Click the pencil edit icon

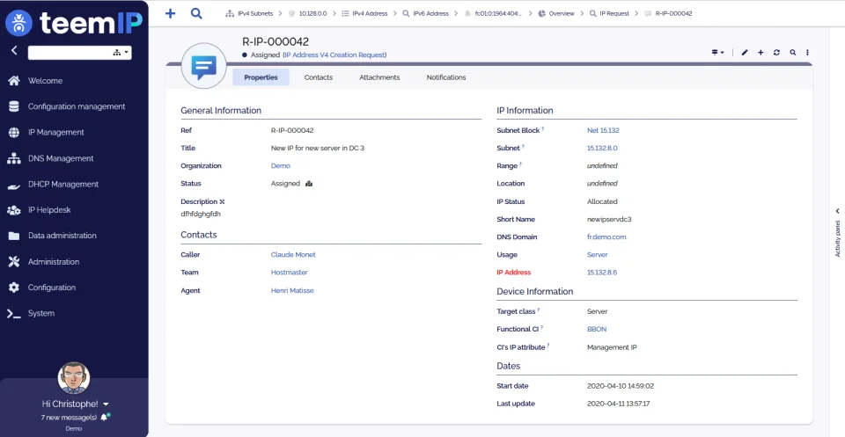pyautogui.click(x=745, y=53)
